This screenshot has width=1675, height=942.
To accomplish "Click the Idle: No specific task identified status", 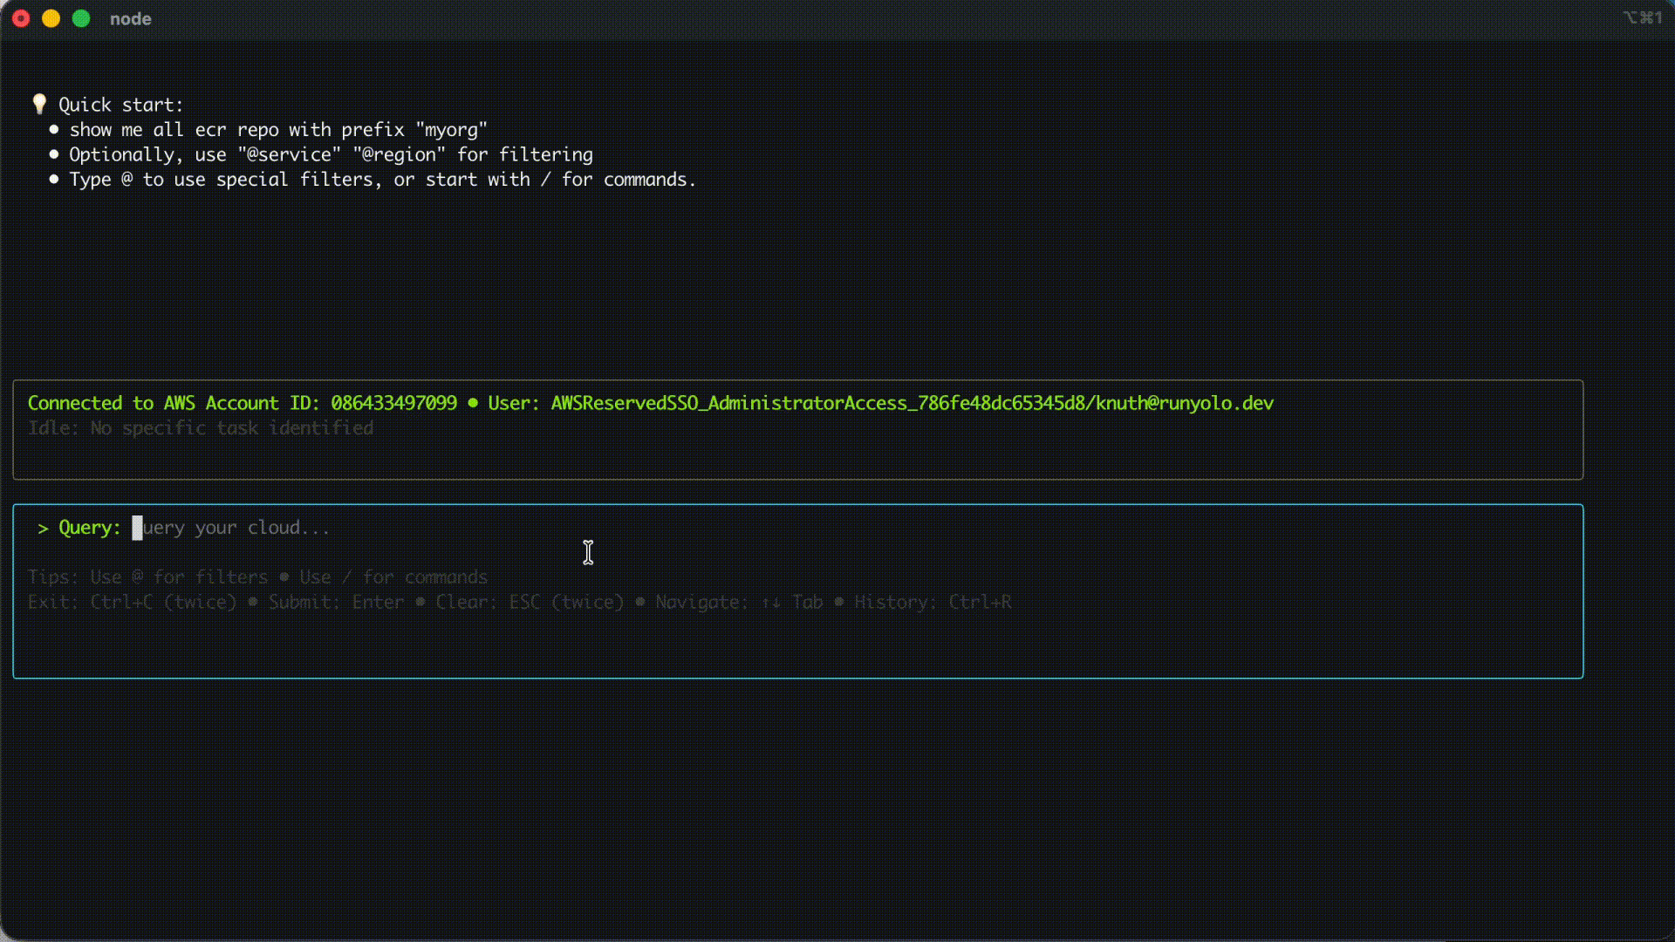I will [x=201, y=427].
